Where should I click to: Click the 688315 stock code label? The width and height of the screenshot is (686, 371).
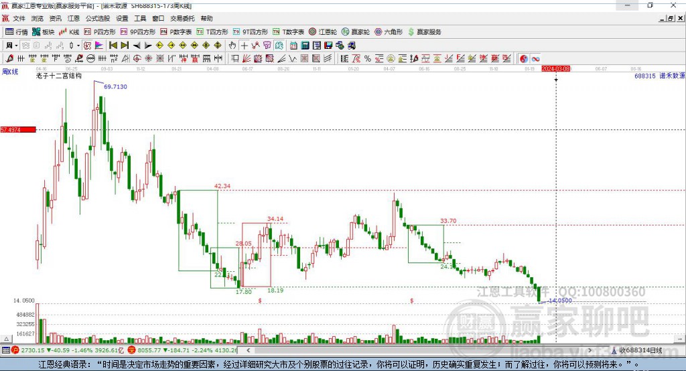[x=645, y=76]
